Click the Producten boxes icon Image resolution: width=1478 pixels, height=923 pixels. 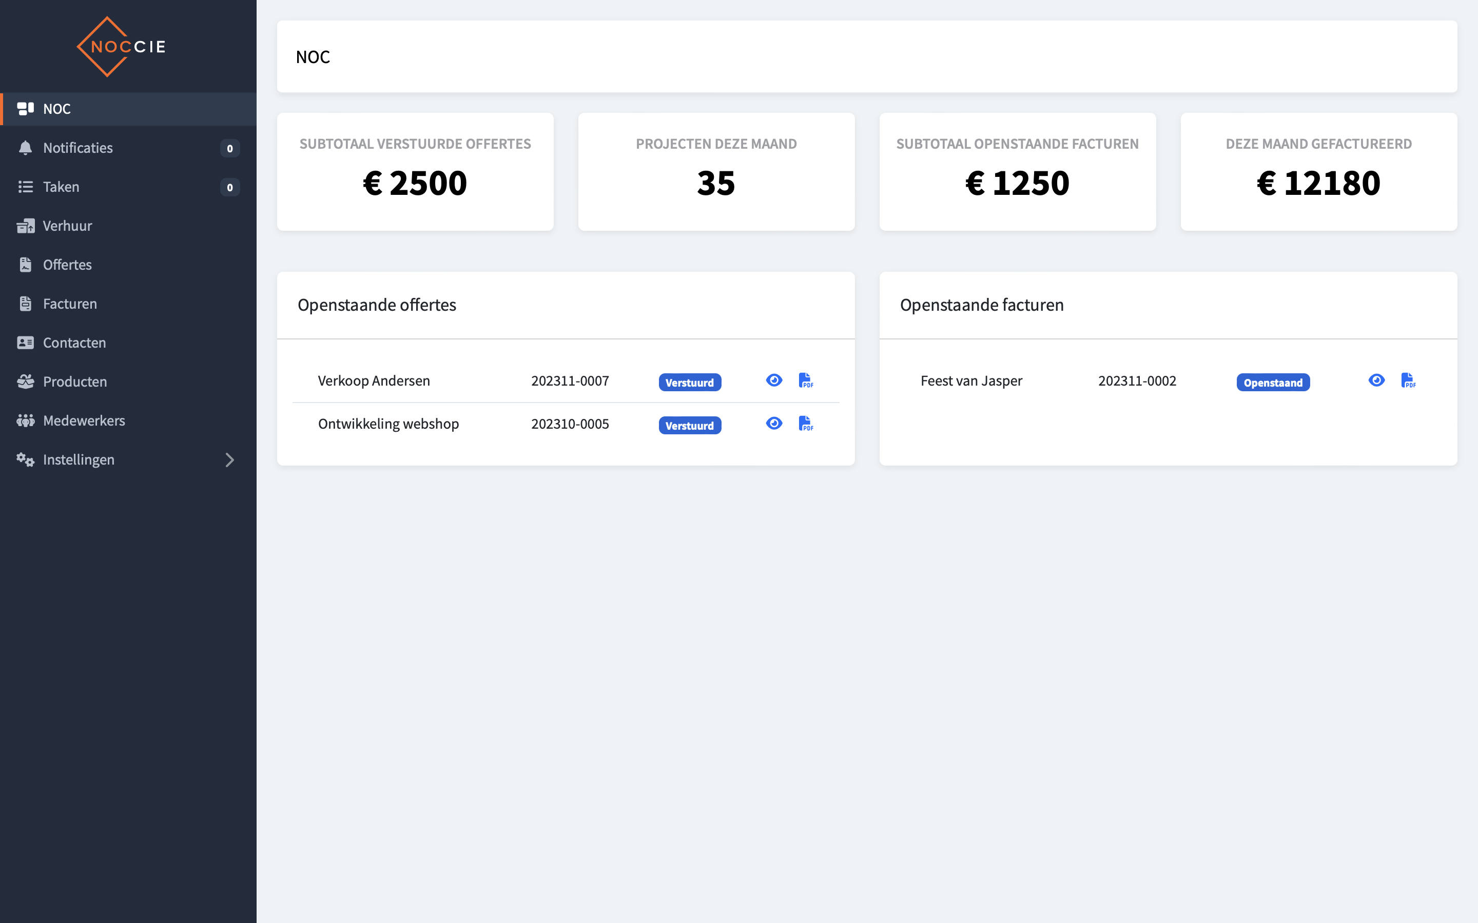(x=25, y=382)
